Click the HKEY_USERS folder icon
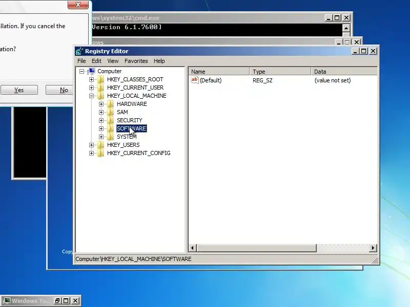 (100, 145)
